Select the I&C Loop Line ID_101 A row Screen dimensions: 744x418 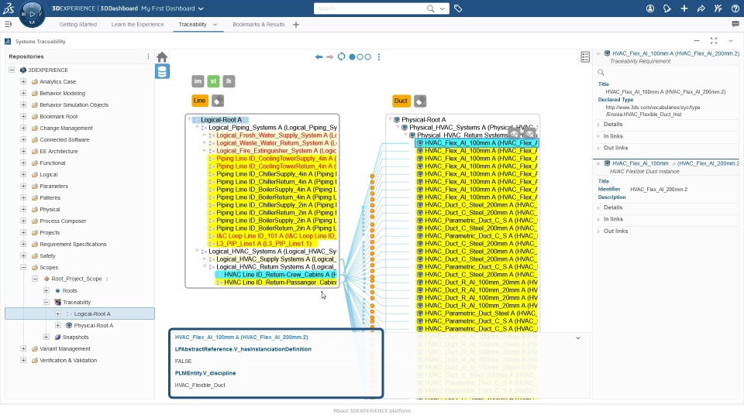tap(272, 235)
